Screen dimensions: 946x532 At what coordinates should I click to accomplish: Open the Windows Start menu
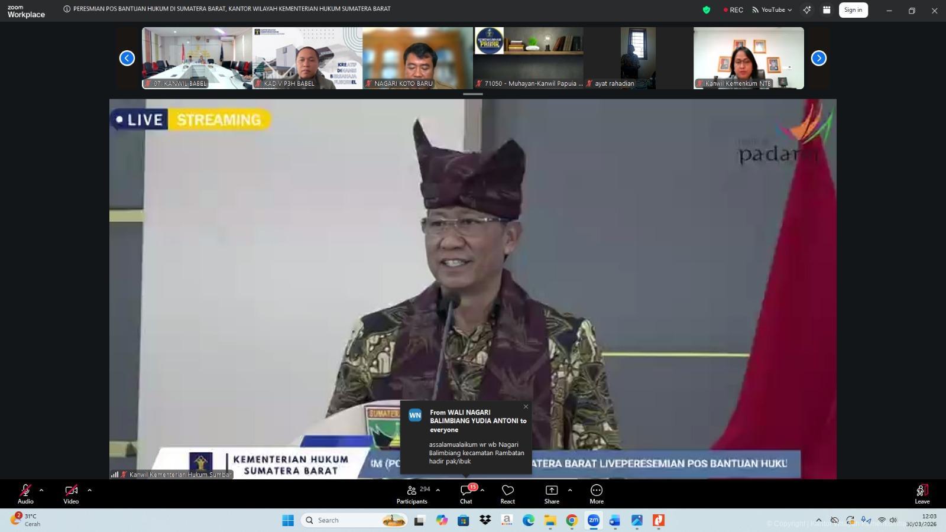click(x=288, y=521)
